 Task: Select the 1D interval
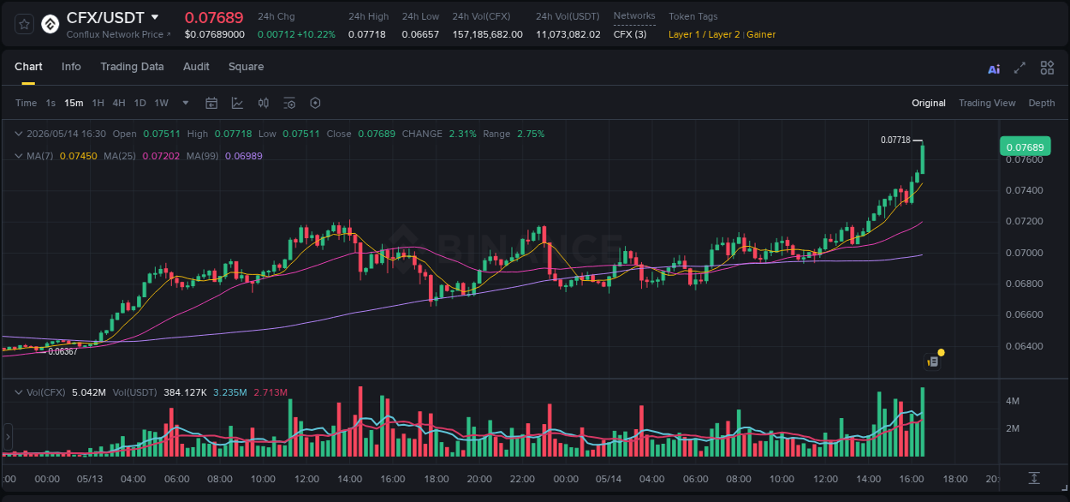click(x=140, y=103)
